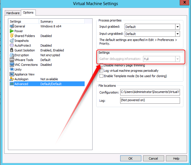Click the Shared Folders folder icon

[x=12, y=36]
